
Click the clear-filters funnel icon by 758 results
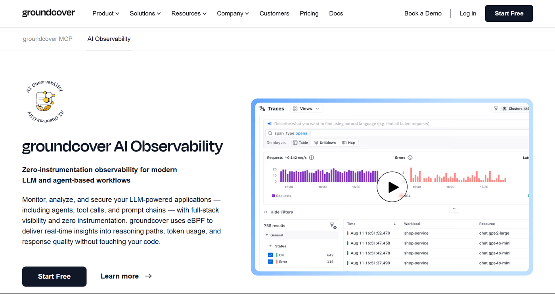[333, 226]
